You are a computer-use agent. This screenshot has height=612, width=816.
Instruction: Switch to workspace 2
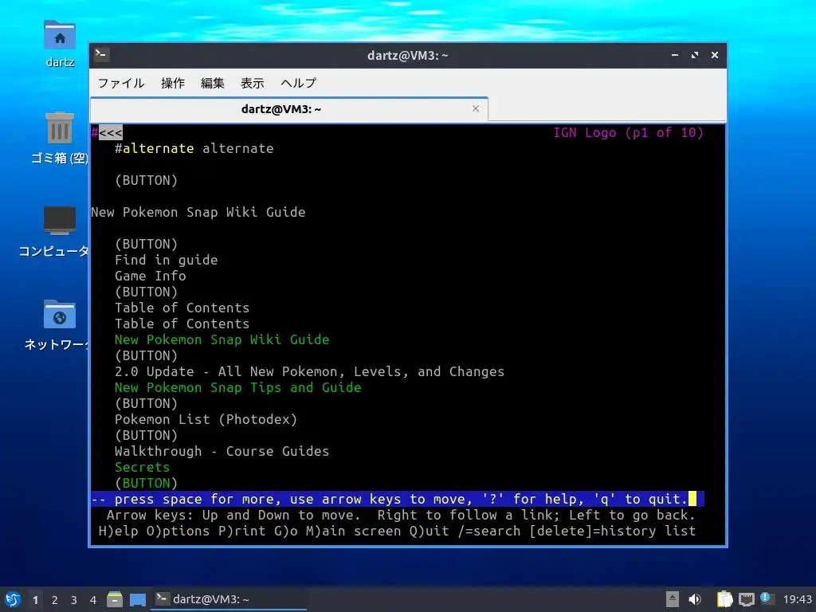(55, 600)
